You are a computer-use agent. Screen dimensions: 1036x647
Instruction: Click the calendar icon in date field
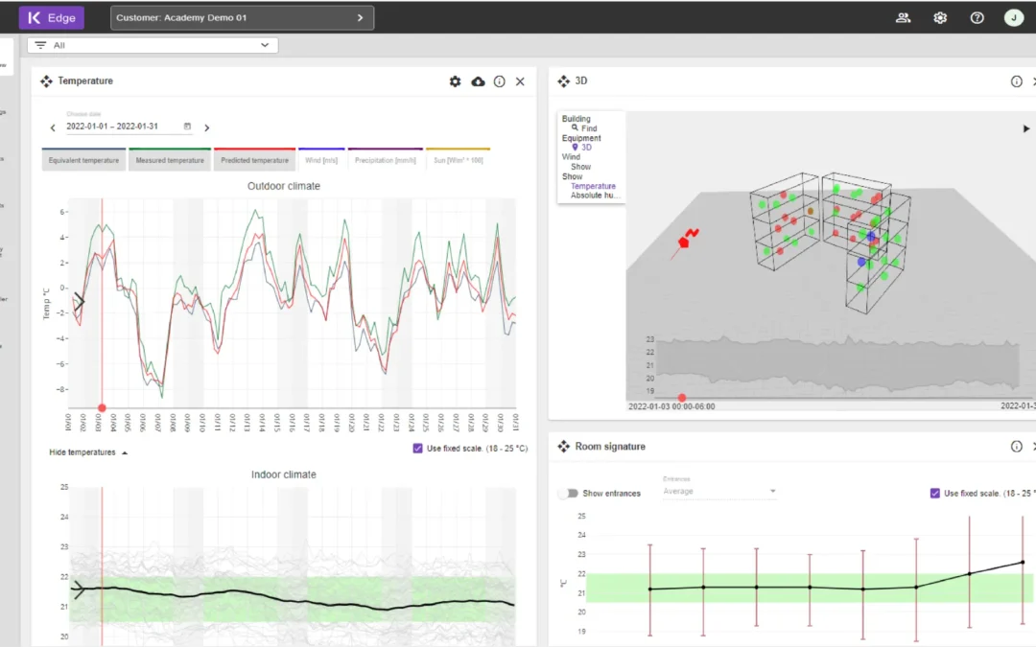[x=187, y=127]
